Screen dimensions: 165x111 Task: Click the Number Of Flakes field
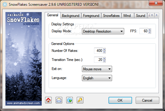(99, 51)
